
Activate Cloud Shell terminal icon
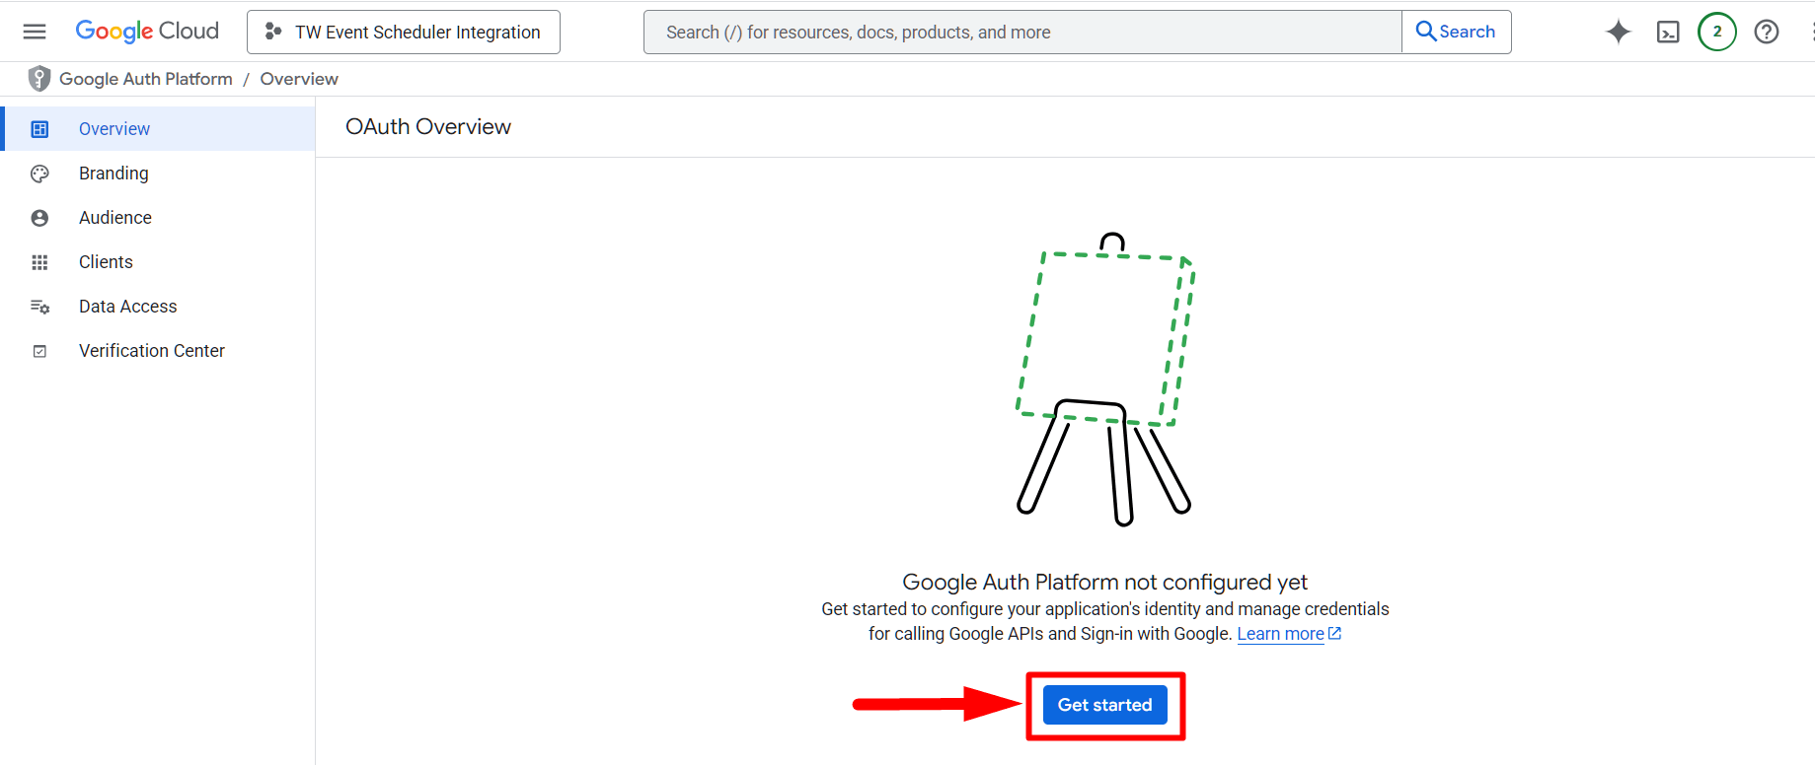(x=1668, y=32)
